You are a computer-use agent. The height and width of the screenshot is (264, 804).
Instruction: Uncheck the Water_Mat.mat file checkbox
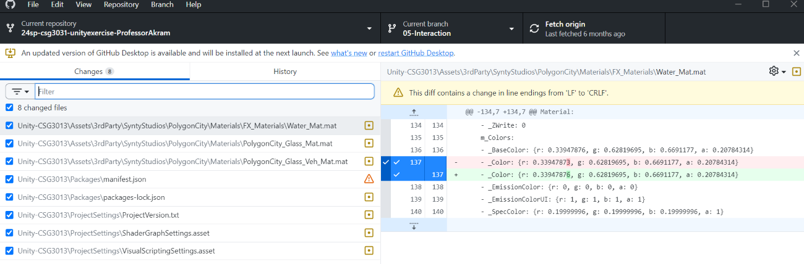[9, 125]
